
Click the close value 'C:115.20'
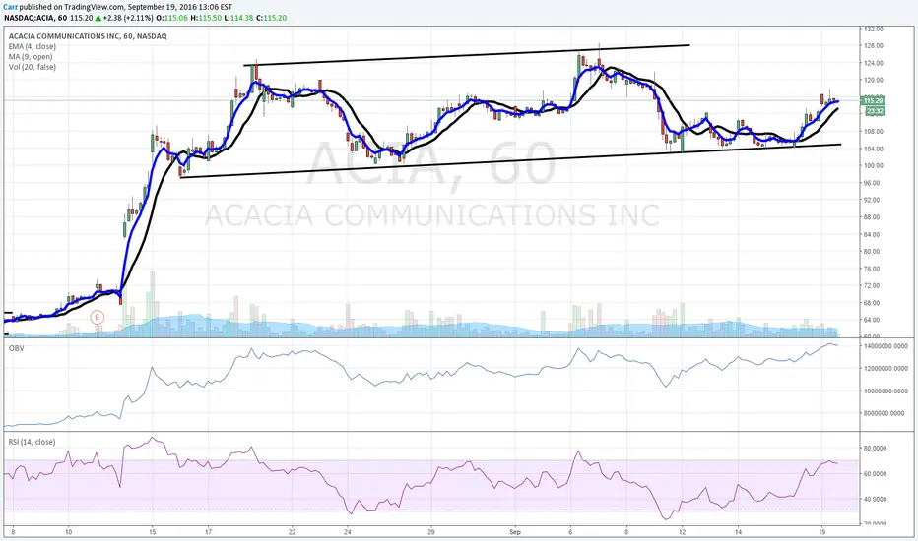pyautogui.click(x=271, y=18)
